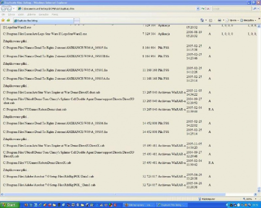Click the 100% zoom level button
This screenshot has width=261, height=208.
click(x=248, y=199)
